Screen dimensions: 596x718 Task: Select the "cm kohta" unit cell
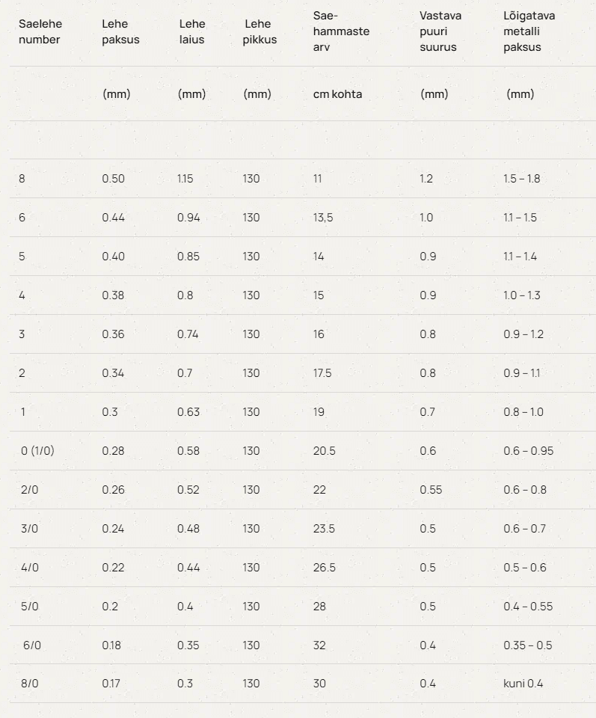337,94
